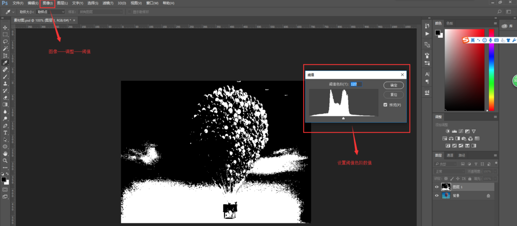
Task: Select the Crop tool
Action: pyautogui.click(x=5, y=56)
